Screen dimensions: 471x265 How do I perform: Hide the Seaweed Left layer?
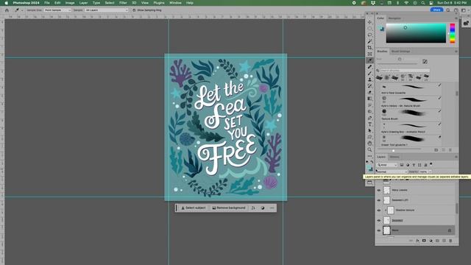[379, 200]
